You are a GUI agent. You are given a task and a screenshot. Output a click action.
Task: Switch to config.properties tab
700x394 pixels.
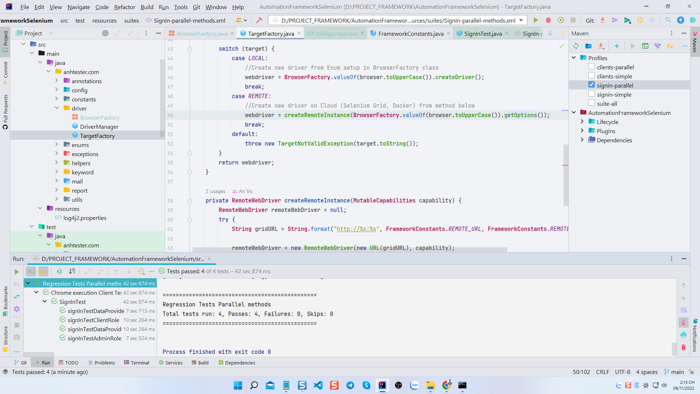pyautogui.click(x=336, y=34)
